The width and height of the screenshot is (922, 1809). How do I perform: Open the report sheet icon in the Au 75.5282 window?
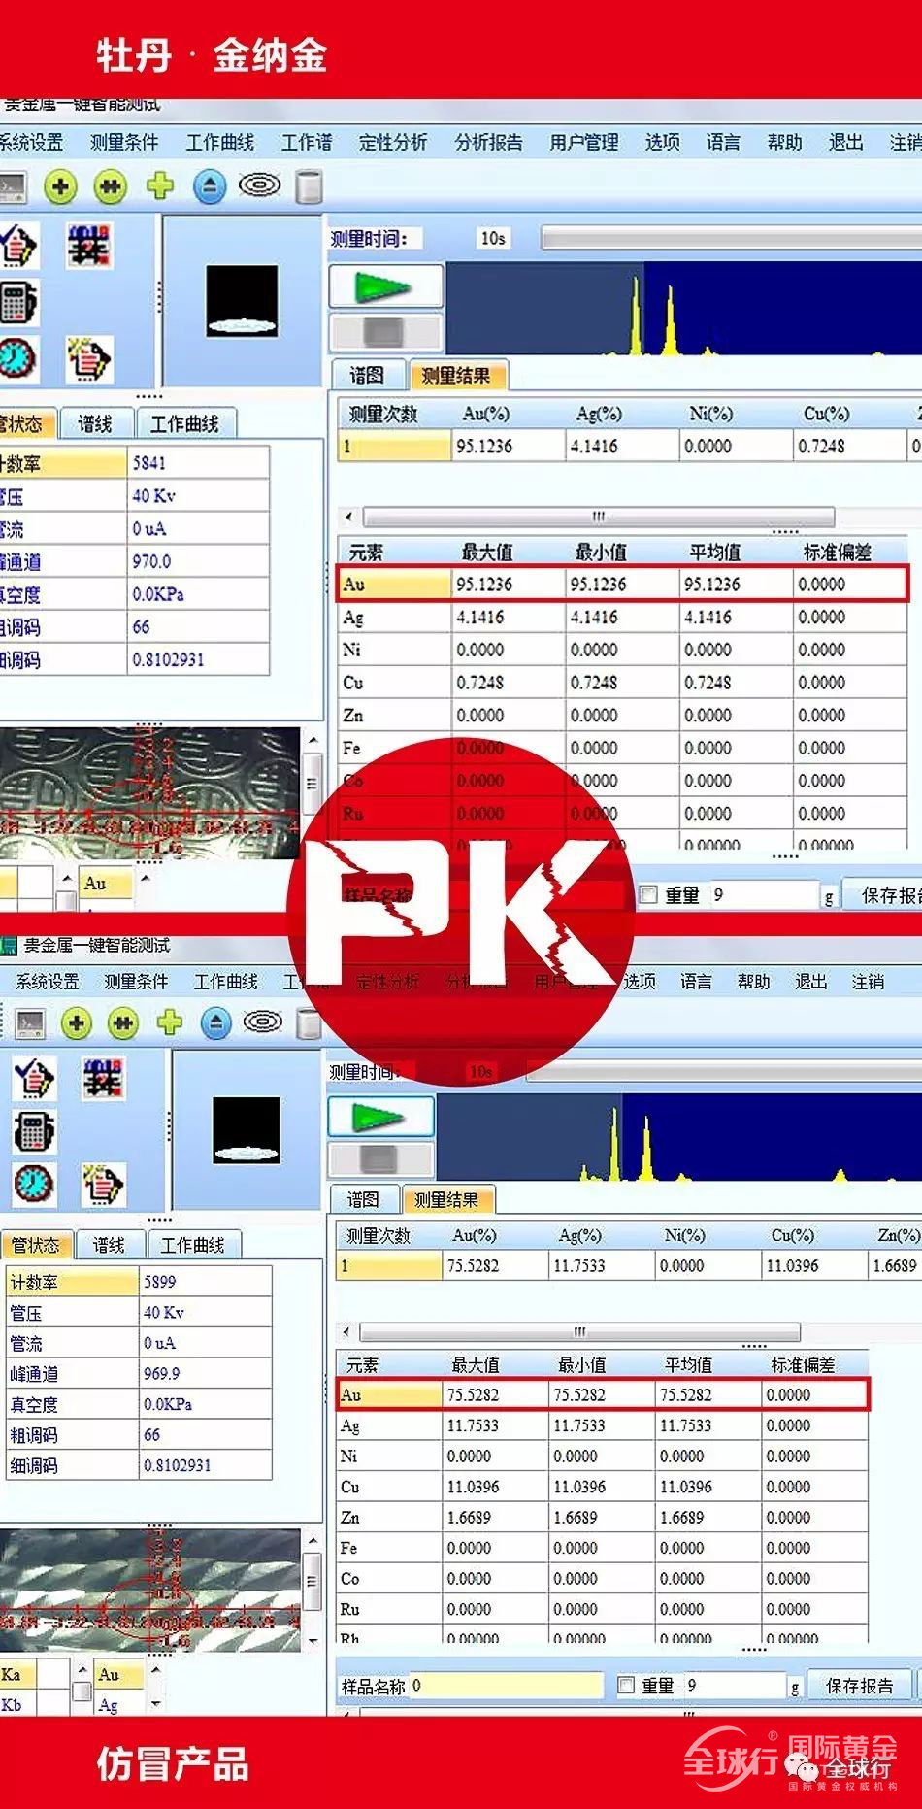pos(103,1184)
